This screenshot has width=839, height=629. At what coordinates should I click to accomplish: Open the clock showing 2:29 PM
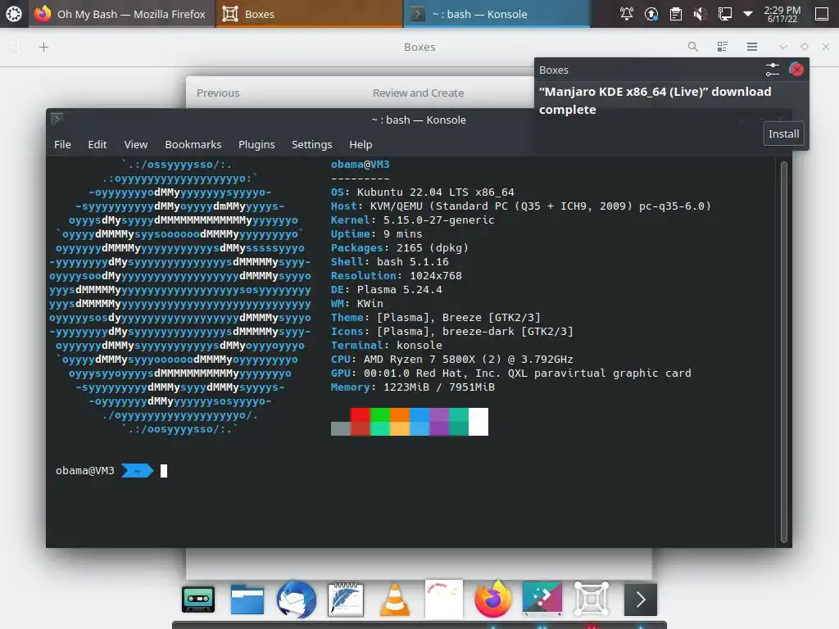[x=782, y=14]
